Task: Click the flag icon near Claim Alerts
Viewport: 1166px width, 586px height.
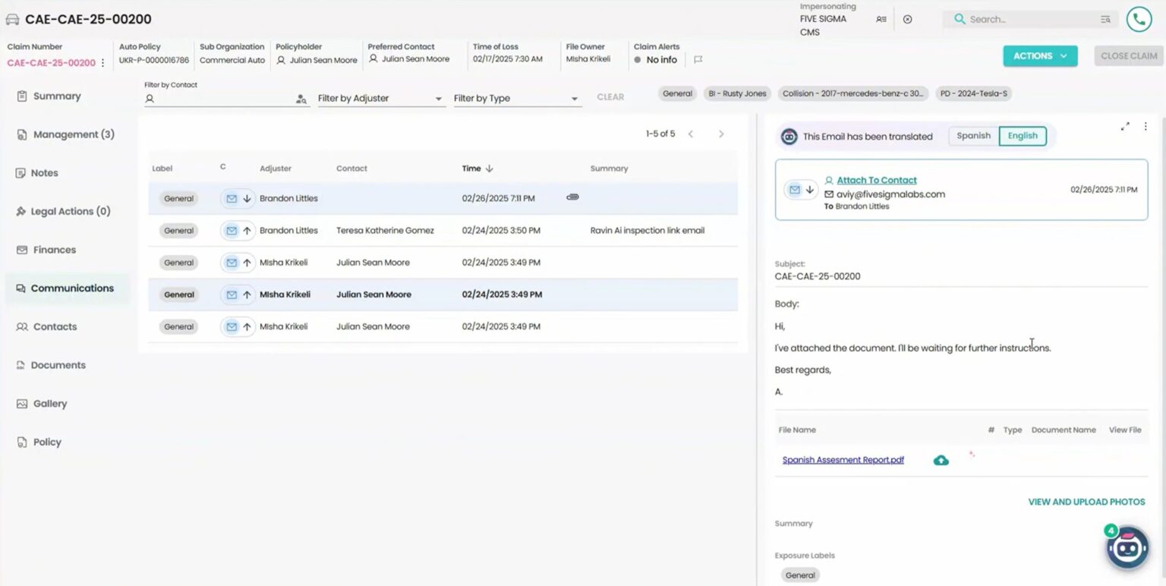Action: pos(697,58)
